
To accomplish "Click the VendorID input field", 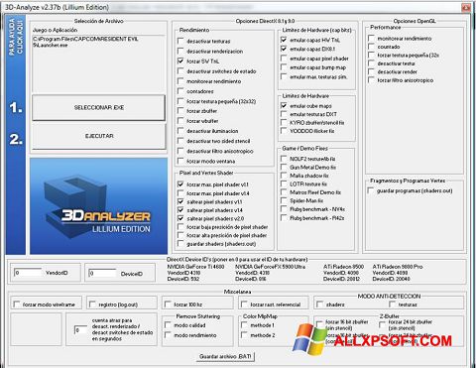I will click(x=28, y=273).
